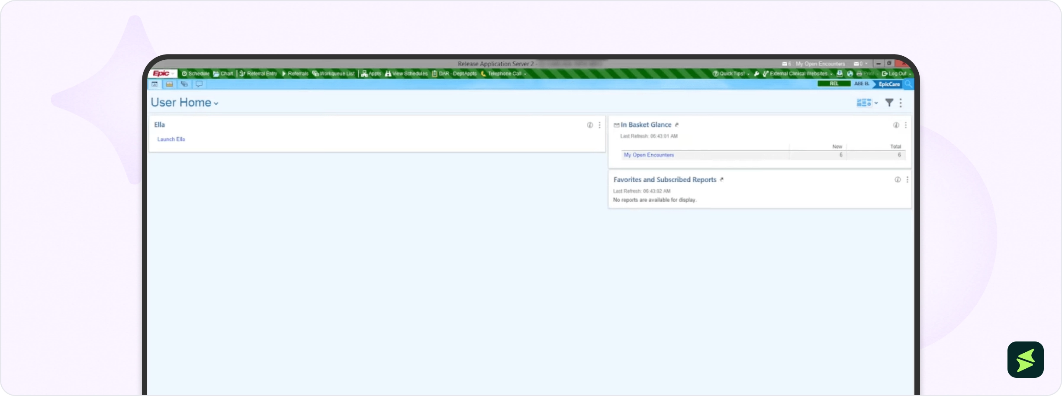
Task: Open the Ella component options menu
Action: pyautogui.click(x=599, y=125)
